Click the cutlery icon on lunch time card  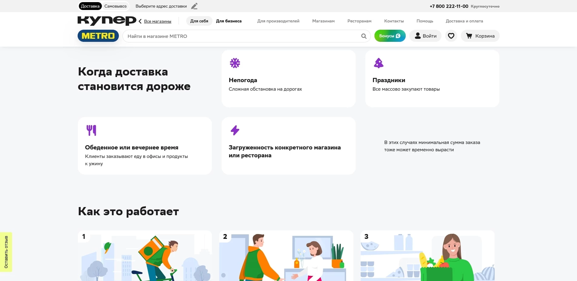point(92,130)
